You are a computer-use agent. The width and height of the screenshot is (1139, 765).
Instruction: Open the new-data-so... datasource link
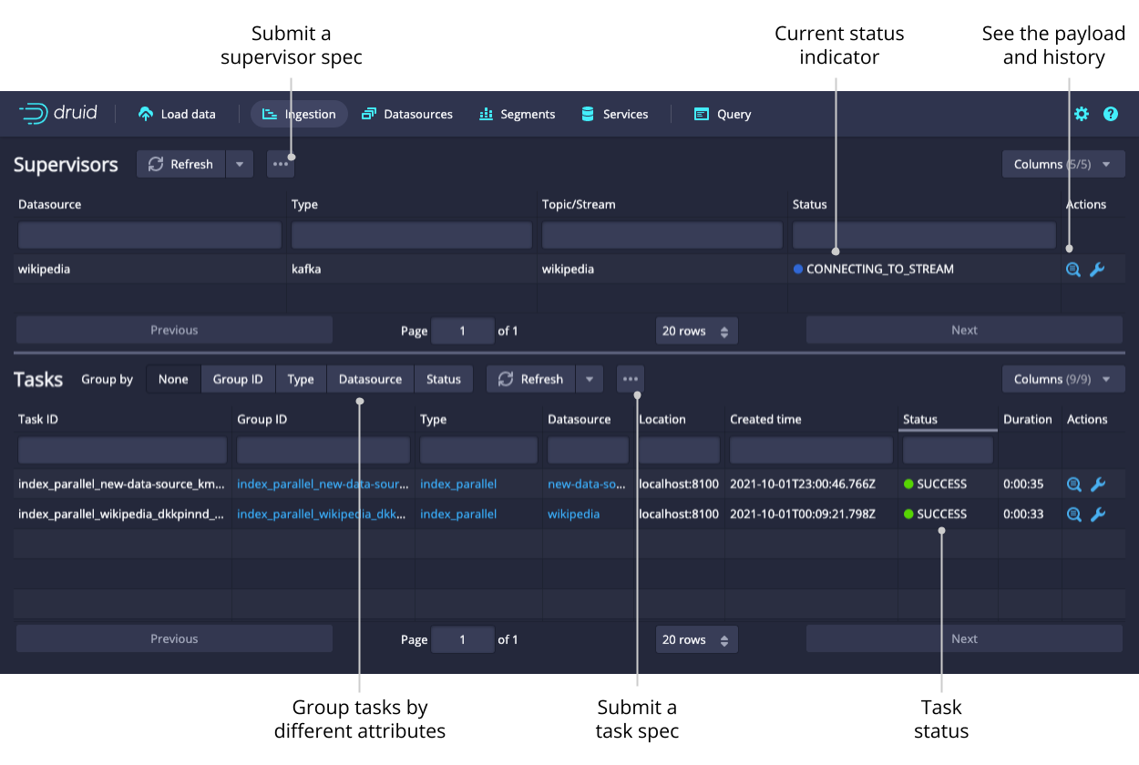pos(587,484)
